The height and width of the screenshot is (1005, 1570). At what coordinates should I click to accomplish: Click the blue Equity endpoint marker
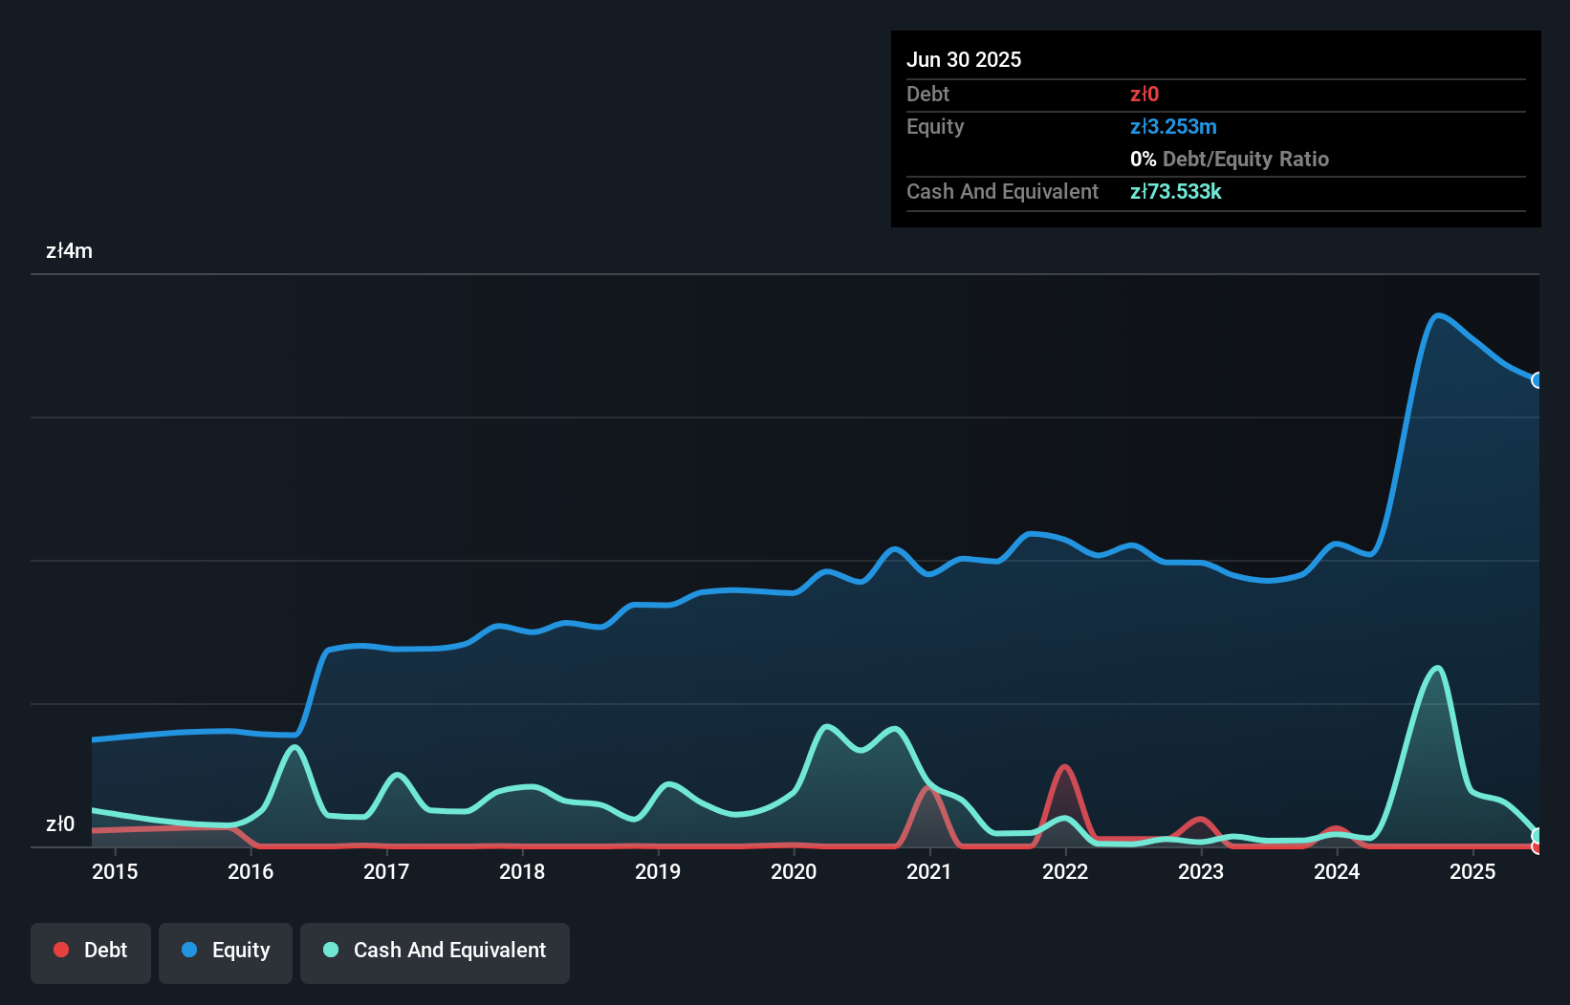[1537, 380]
